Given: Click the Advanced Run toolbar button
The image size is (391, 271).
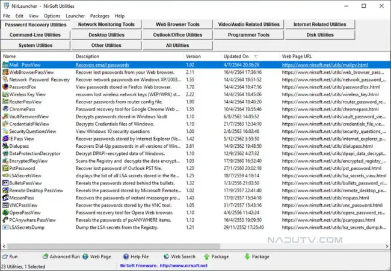Looking at the screenshot, I should [61, 257].
